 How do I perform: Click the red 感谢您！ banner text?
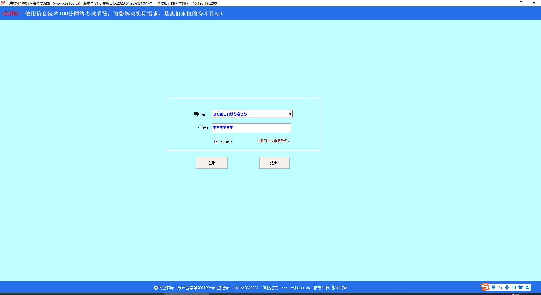click(x=12, y=14)
